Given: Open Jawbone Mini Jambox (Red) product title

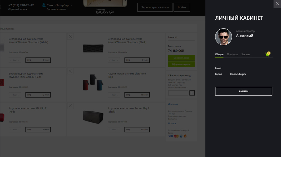Looking at the screenshot, I should point(26,75).
